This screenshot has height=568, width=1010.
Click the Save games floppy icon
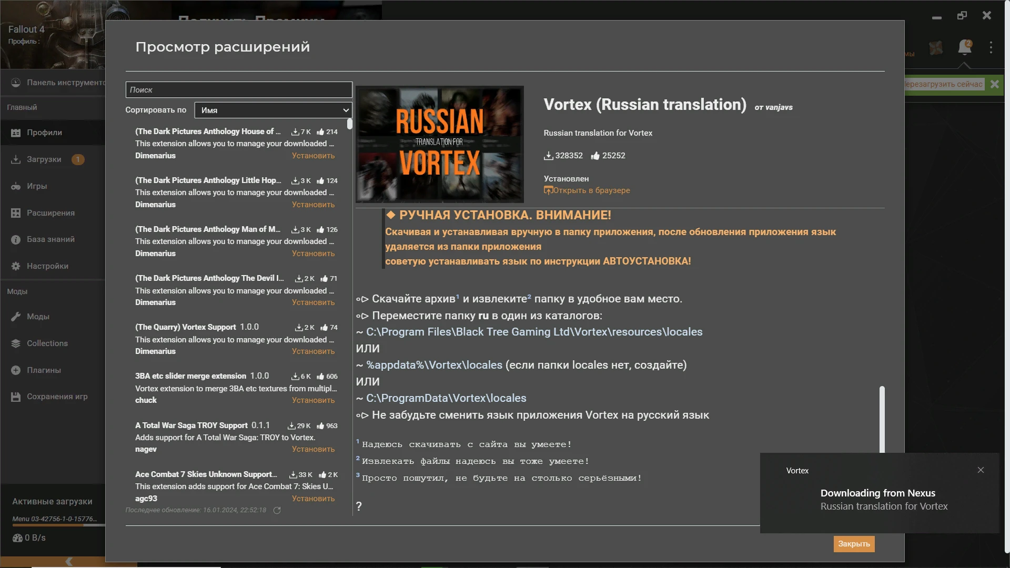[16, 397]
